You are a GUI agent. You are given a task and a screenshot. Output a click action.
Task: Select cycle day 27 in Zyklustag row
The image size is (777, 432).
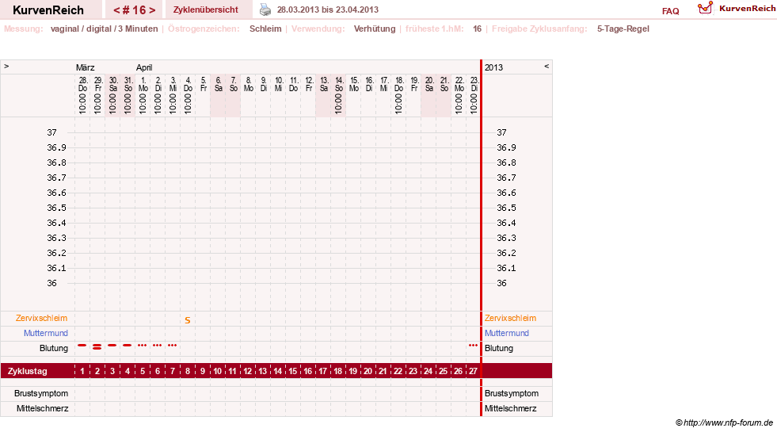(x=473, y=371)
